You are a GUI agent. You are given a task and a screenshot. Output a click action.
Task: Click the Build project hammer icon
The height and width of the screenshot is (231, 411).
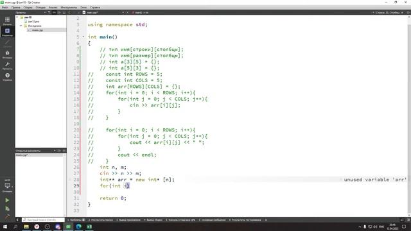tap(7, 216)
